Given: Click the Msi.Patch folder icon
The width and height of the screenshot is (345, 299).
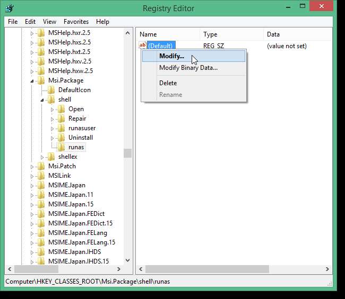Looking at the screenshot, I should pos(41,166).
